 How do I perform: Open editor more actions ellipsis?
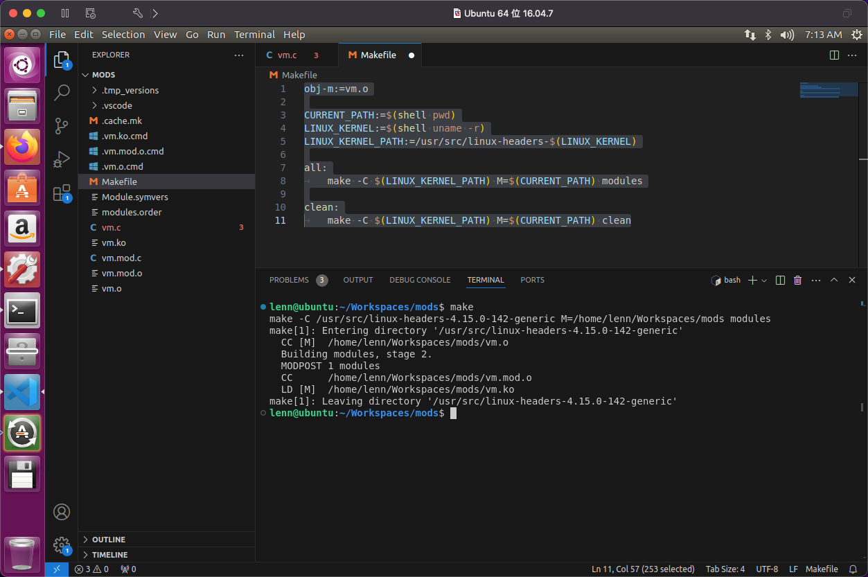tap(852, 55)
